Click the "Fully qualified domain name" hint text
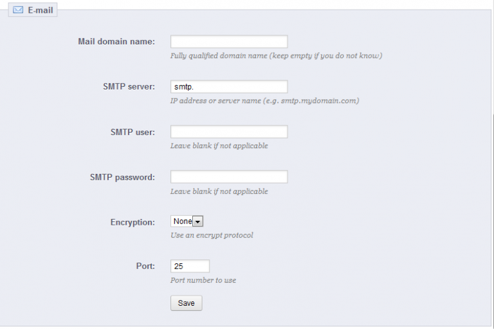The height and width of the screenshot is (329, 494). point(276,56)
